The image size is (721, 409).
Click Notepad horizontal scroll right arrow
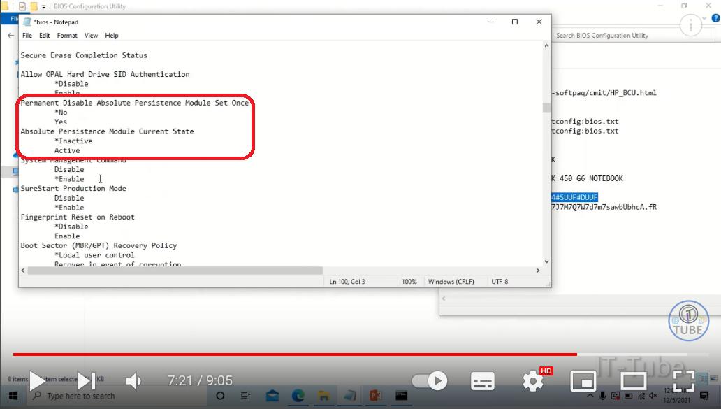click(x=537, y=271)
